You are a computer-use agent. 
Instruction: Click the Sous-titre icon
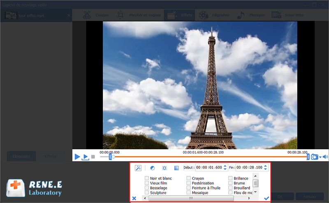click(x=276, y=15)
